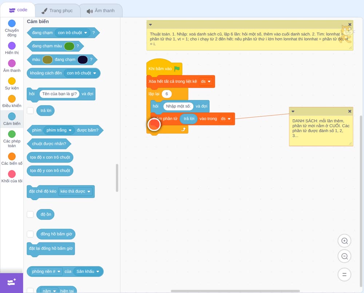Open the phông nền # dropdown
364x293 pixels.
(x=46, y=272)
